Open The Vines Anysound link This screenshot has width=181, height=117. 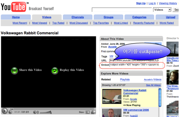173,87
